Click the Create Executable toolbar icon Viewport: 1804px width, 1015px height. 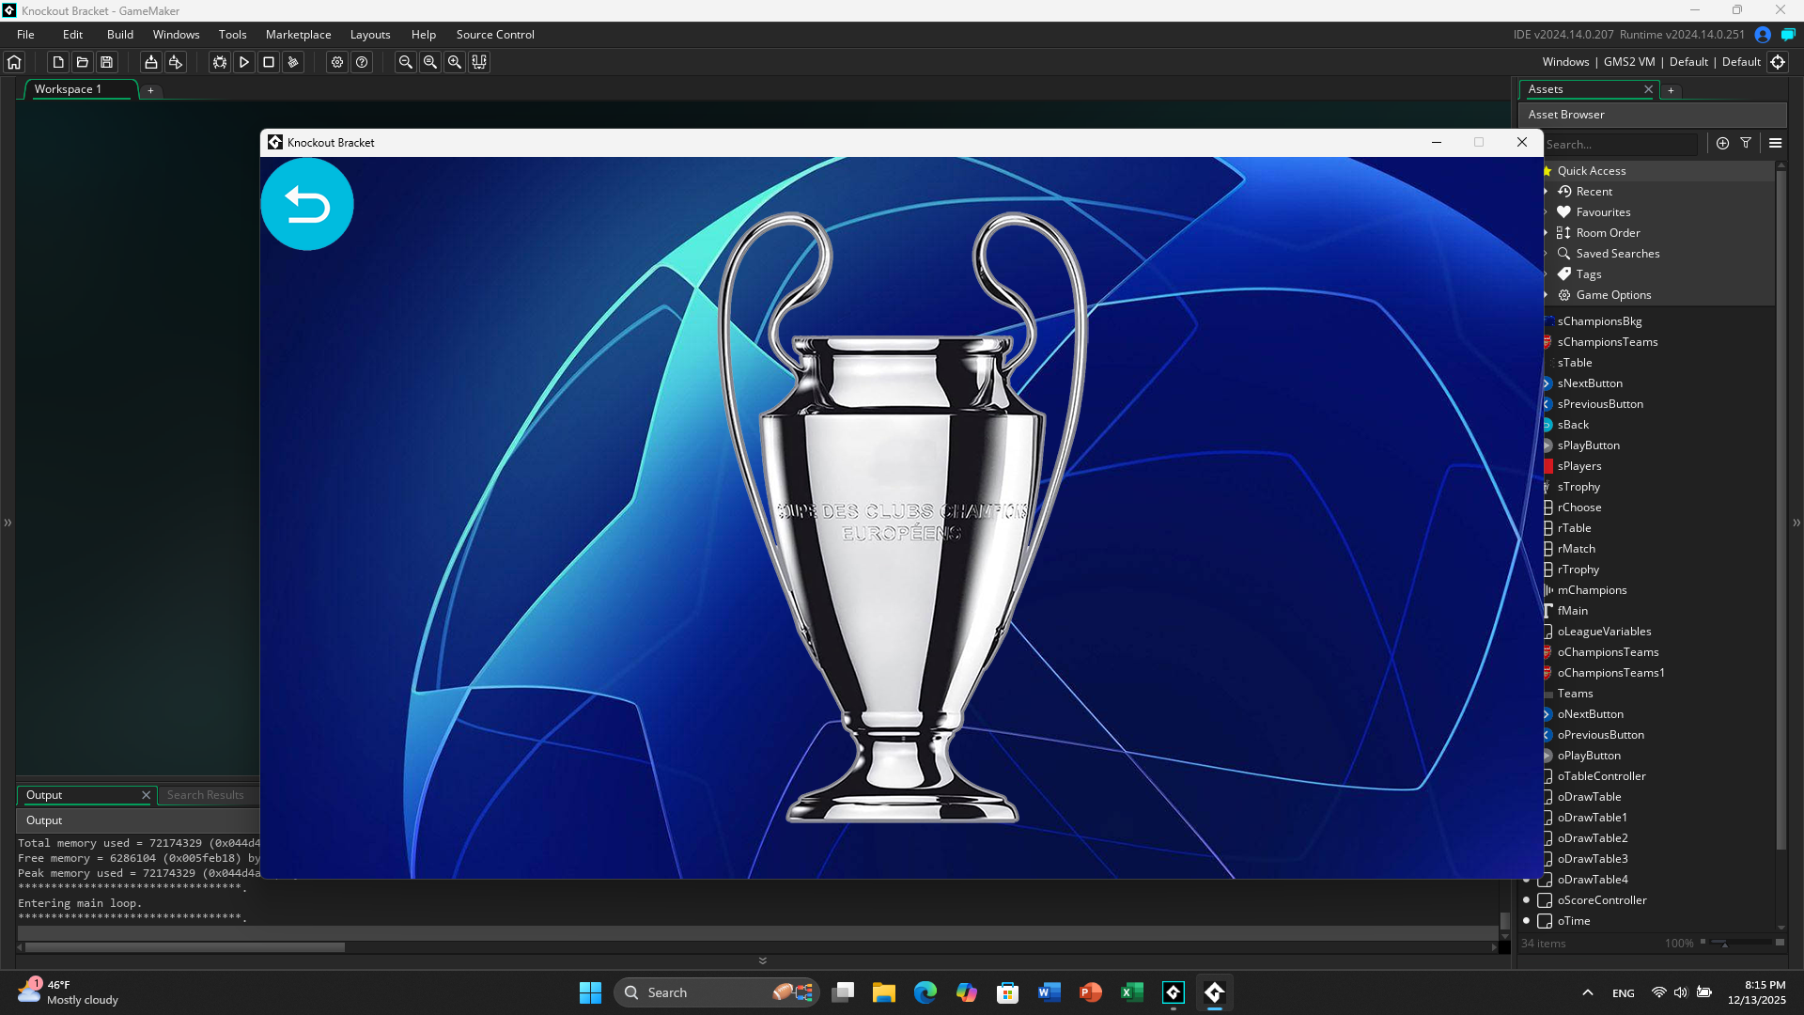click(x=150, y=62)
